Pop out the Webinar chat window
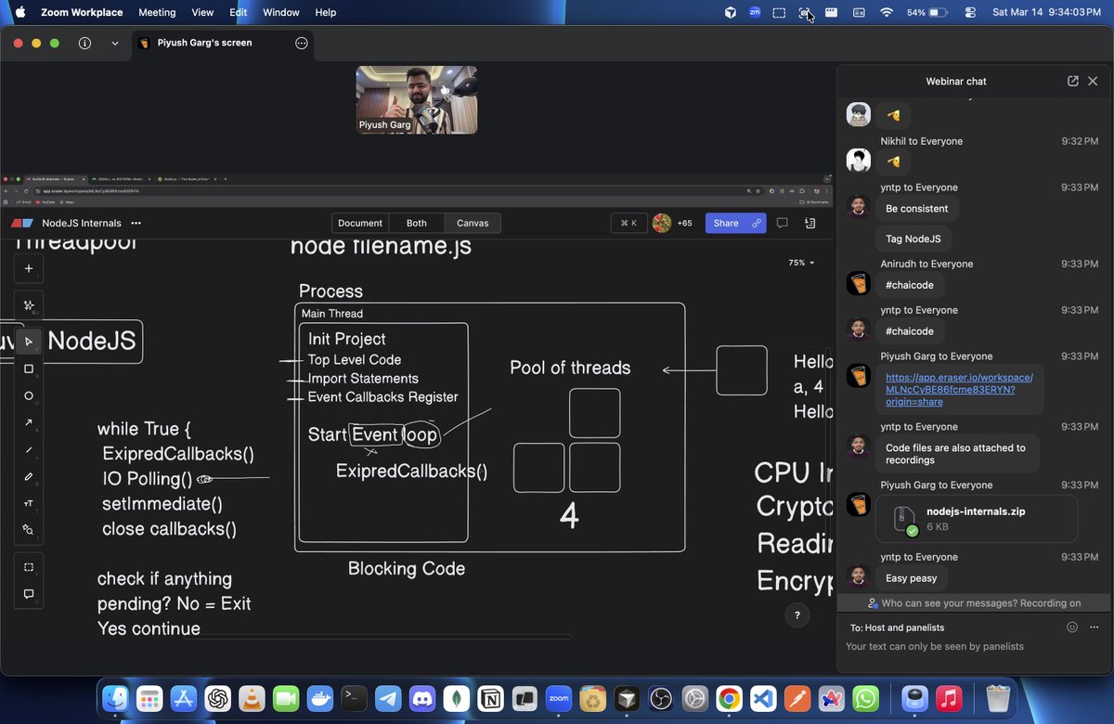 click(1073, 81)
